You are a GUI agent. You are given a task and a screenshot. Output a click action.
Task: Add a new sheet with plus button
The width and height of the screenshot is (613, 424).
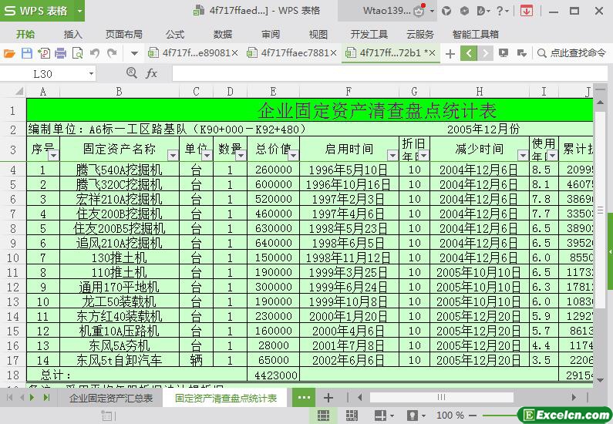(x=328, y=399)
